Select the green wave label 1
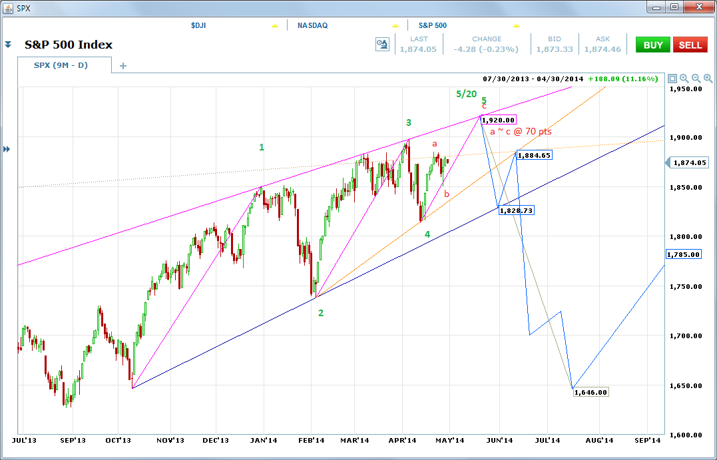Image resolution: width=717 pixels, height=460 pixels. [x=262, y=147]
